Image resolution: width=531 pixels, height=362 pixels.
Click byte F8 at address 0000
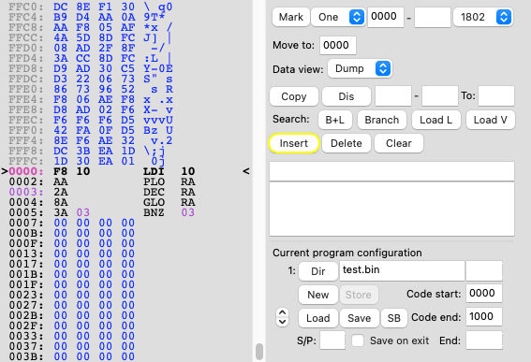click(60, 171)
